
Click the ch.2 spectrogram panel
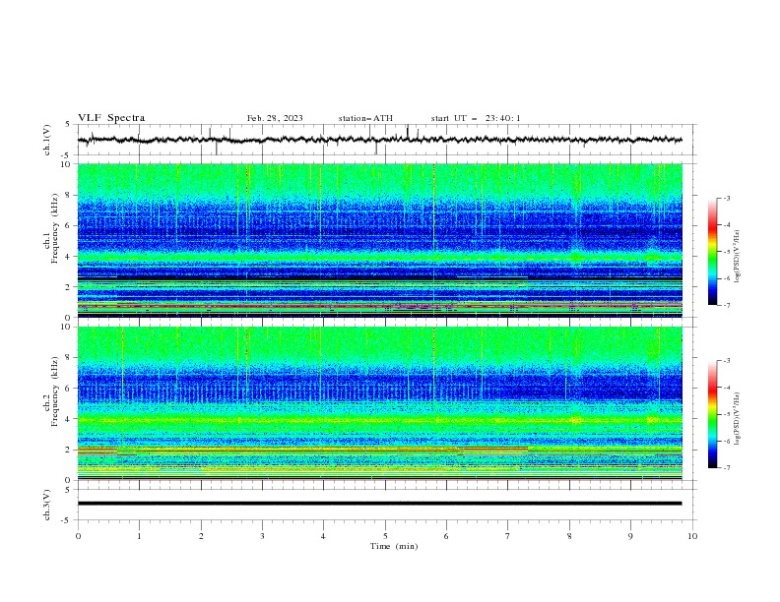point(380,403)
